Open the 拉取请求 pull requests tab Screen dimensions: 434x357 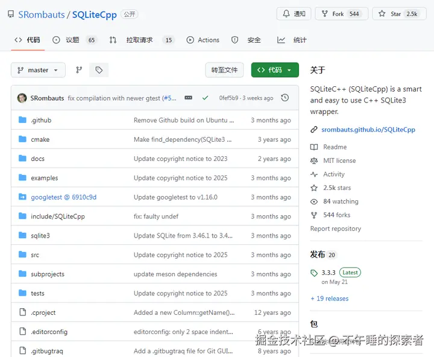pyautogui.click(x=141, y=40)
